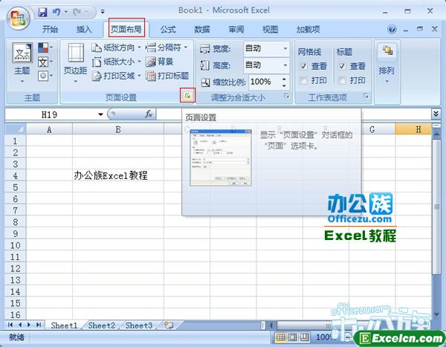Minimize the ribbon workbook window
The height and width of the screenshot is (347, 446).
pos(406,30)
